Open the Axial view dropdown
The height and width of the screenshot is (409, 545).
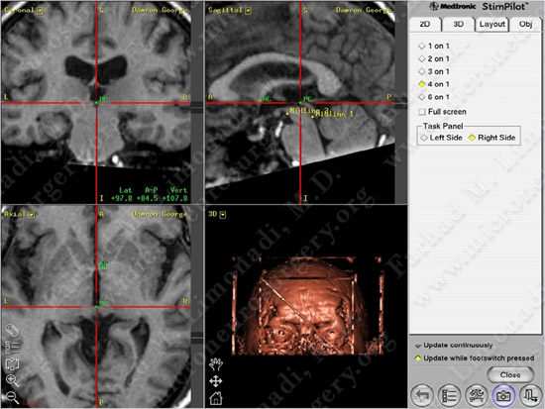point(32,215)
